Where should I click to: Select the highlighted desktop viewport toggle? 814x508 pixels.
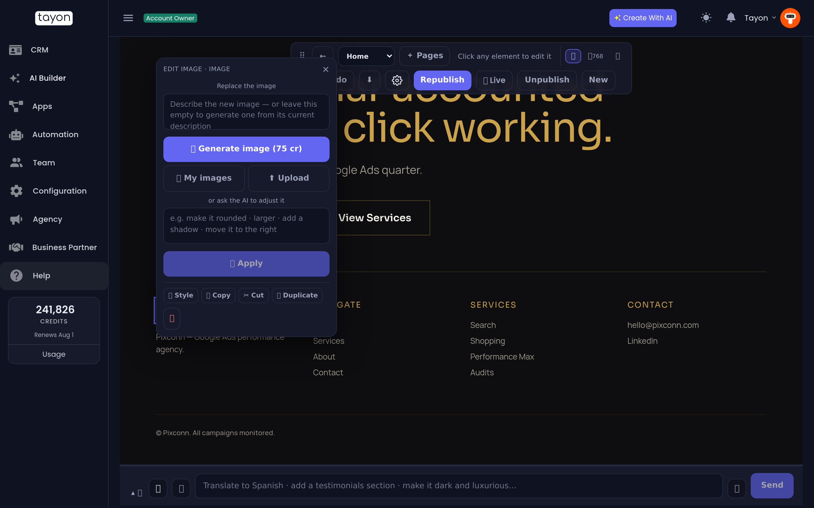pyautogui.click(x=573, y=56)
